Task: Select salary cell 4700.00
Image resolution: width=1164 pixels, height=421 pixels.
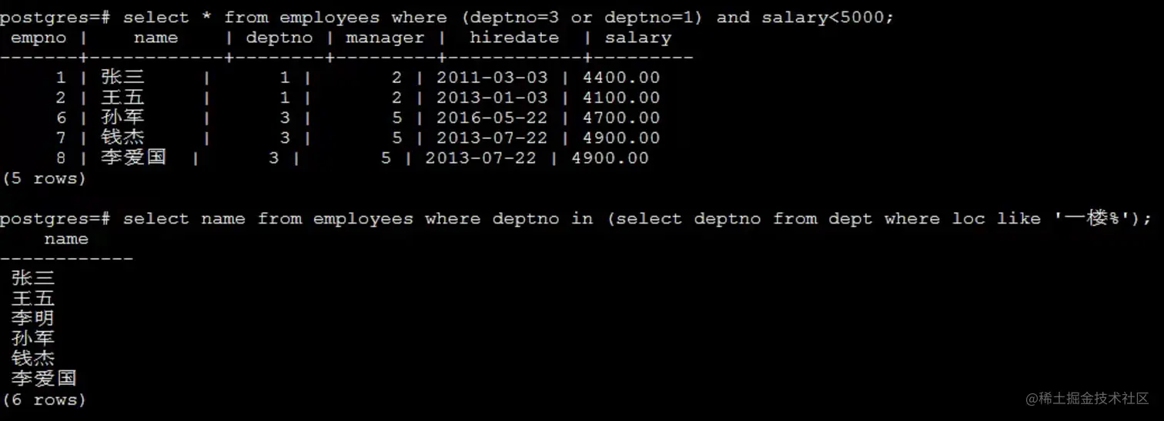Action: pyautogui.click(x=621, y=118)
